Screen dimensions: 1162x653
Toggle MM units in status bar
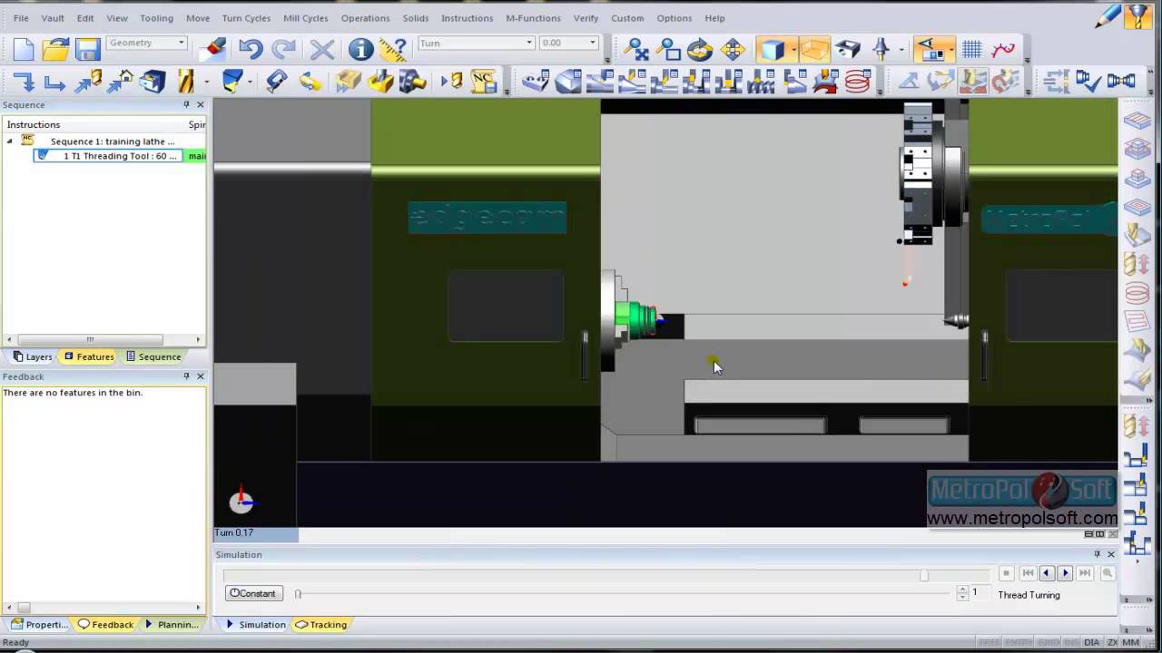pos(1130,642)
